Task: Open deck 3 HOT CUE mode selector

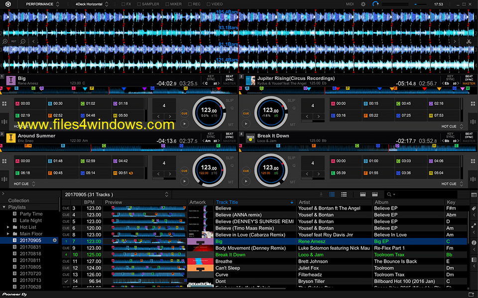Action: pyautogui.click(x=24, y=184)
